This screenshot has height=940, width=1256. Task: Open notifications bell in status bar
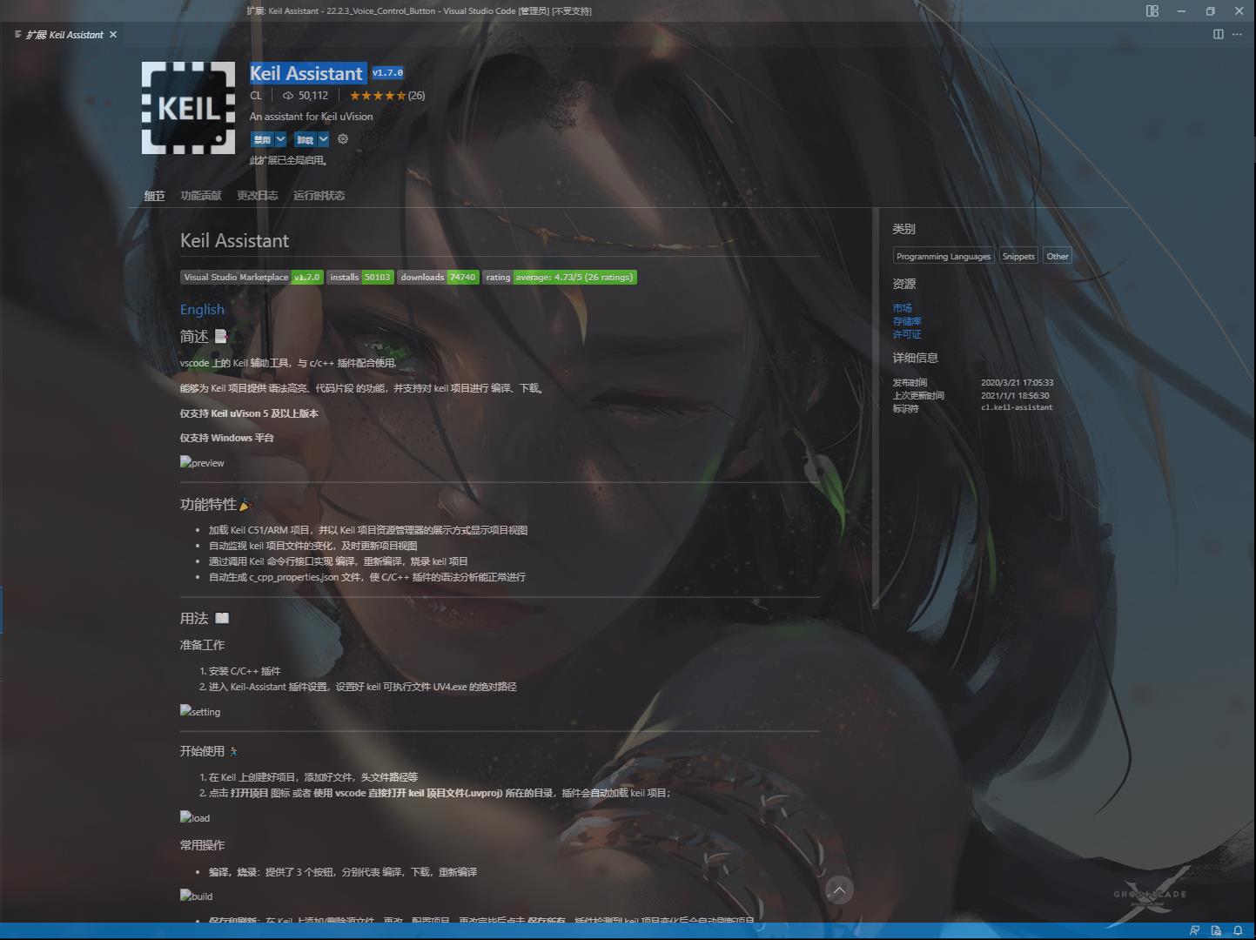1238,930
